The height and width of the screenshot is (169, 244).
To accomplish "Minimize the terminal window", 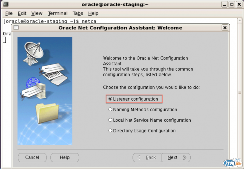I will tap(224, 4).
